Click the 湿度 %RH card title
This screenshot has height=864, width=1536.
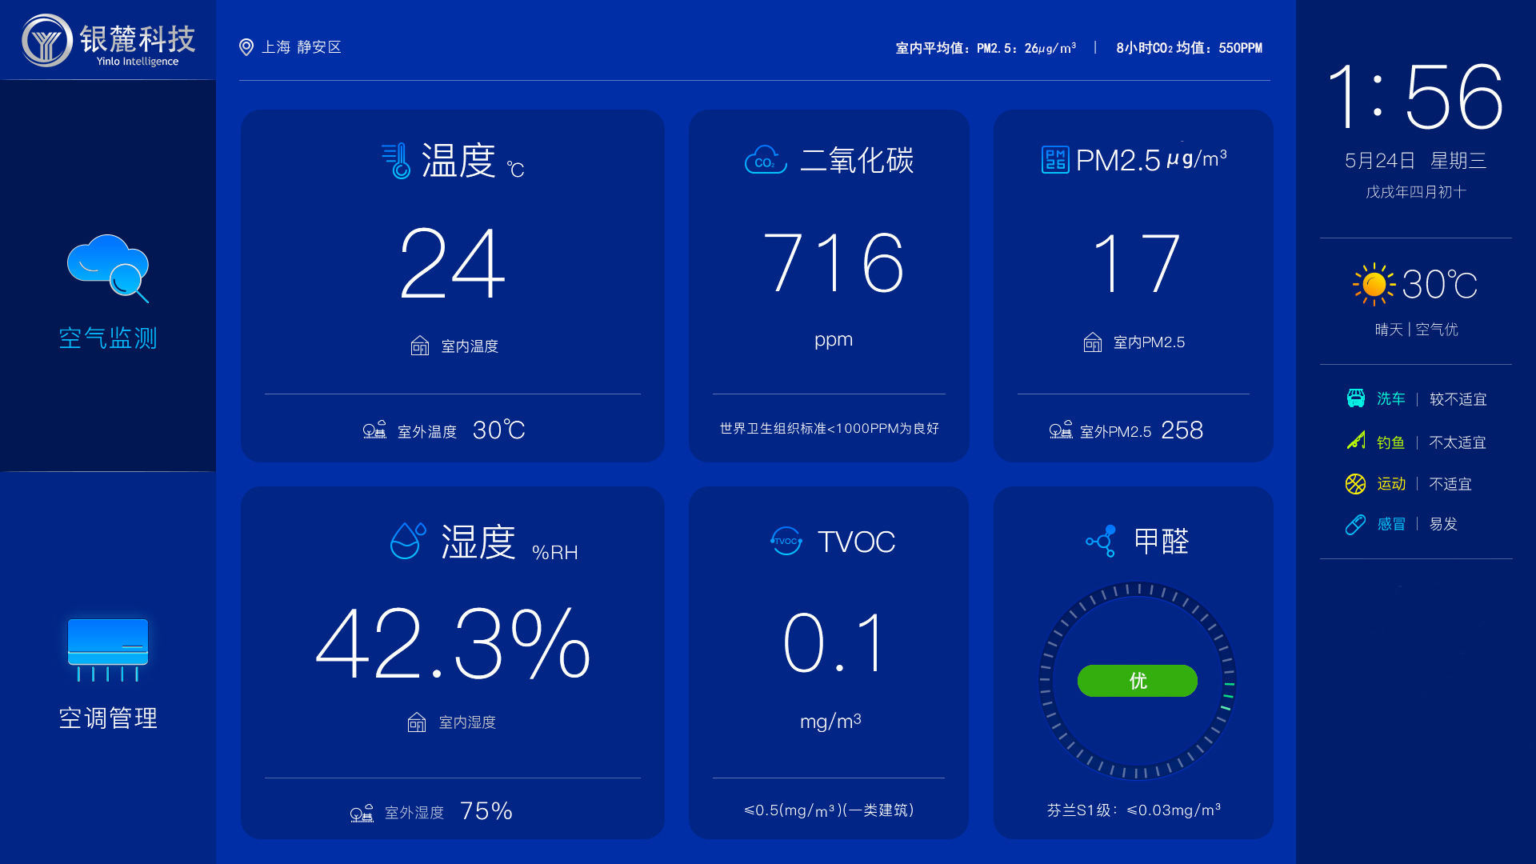tap(509, 543)
